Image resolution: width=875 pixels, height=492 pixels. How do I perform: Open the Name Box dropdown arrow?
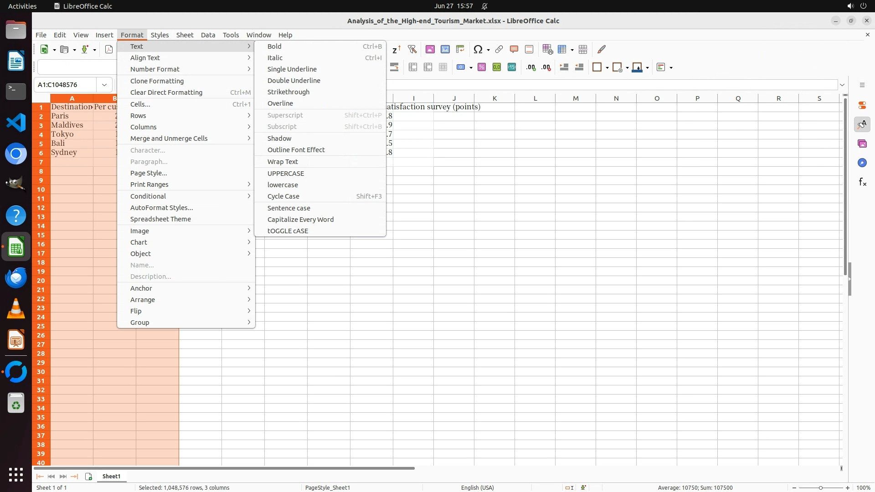(104, 85)
